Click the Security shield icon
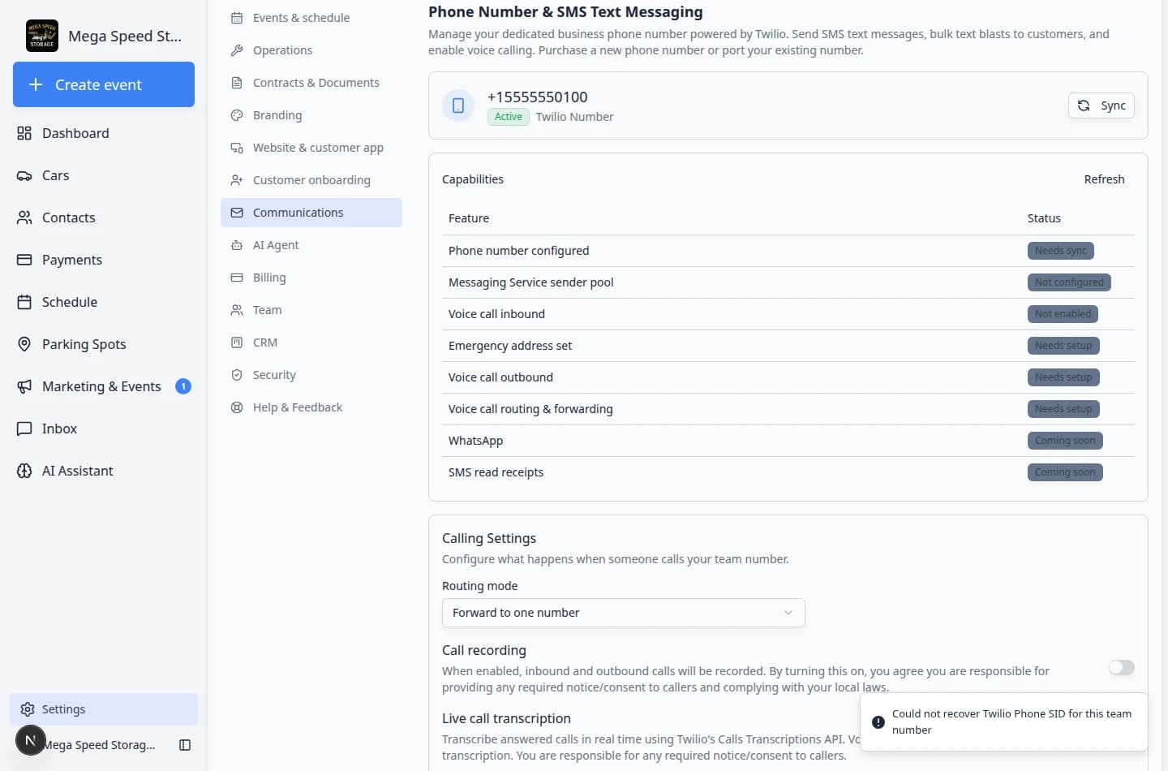The image size is (1168, 771). pyautogui.click(x=237, y=375)
